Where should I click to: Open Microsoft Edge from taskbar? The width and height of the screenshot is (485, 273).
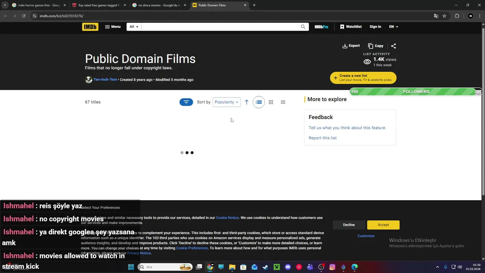coord(355,267)
